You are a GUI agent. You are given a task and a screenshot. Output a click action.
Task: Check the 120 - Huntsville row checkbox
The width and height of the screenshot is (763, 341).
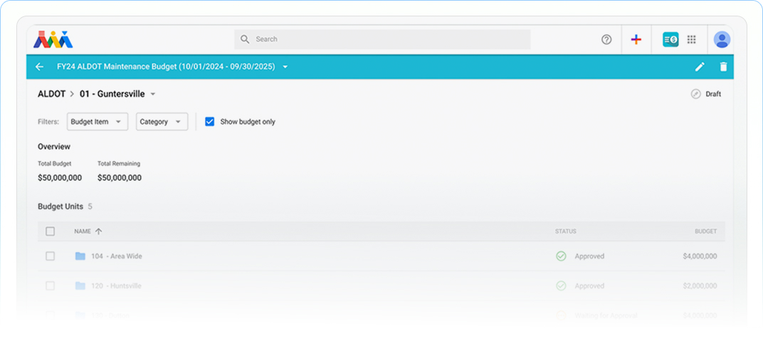(50, 286)
